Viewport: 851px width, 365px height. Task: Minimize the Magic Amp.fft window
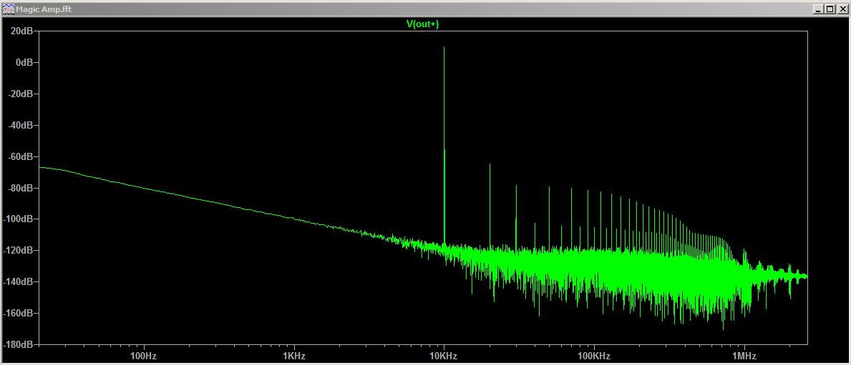click(817, 9)
